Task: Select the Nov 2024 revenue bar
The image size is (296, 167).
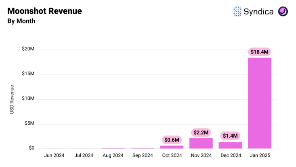Action: (x=201, y=143)
